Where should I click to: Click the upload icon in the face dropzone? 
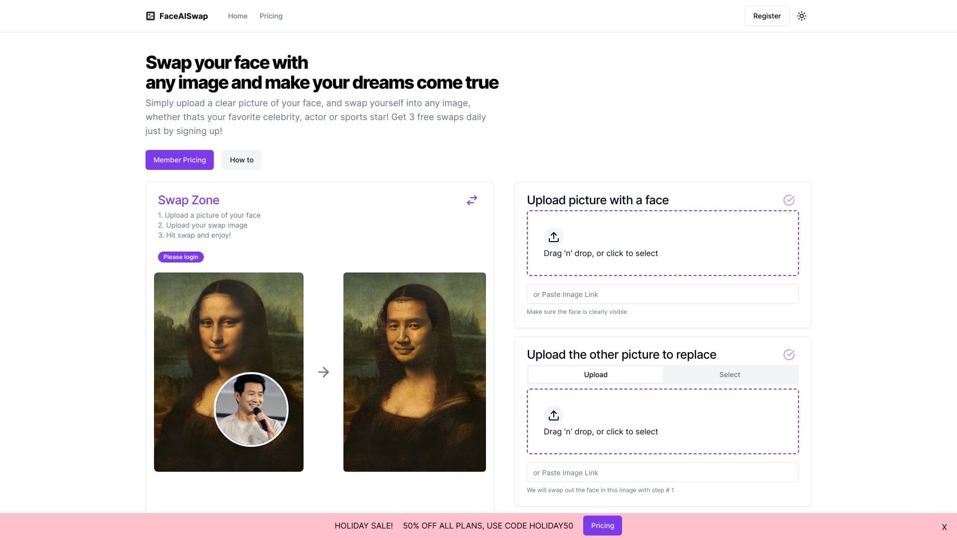click(553, 237)
